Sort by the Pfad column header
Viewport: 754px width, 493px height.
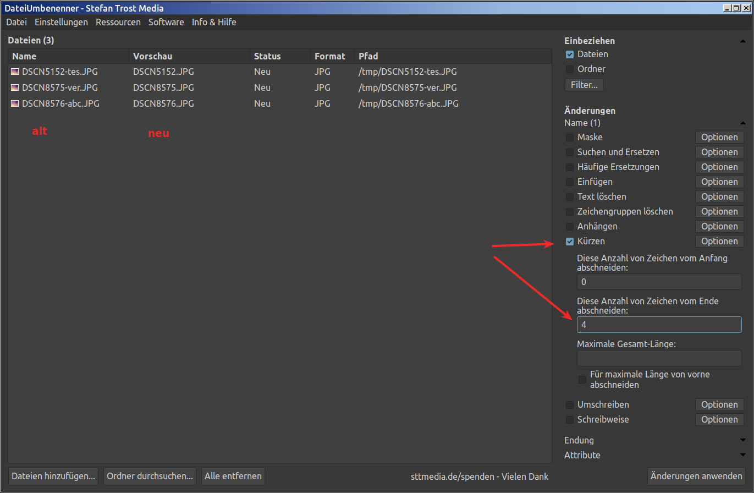pyautogui.click(x=453, y=56)
